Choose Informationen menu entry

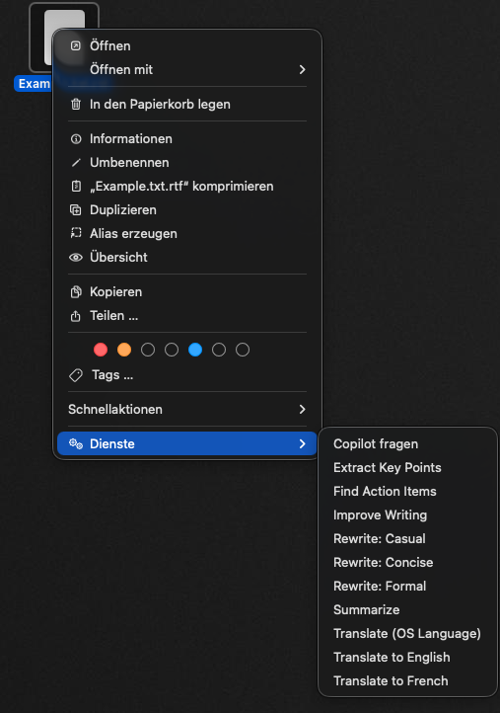(x=187, y=138)
